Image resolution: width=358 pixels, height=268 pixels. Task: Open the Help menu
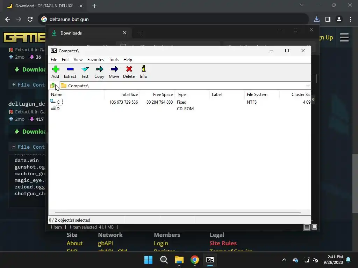[x=128, y=59]
